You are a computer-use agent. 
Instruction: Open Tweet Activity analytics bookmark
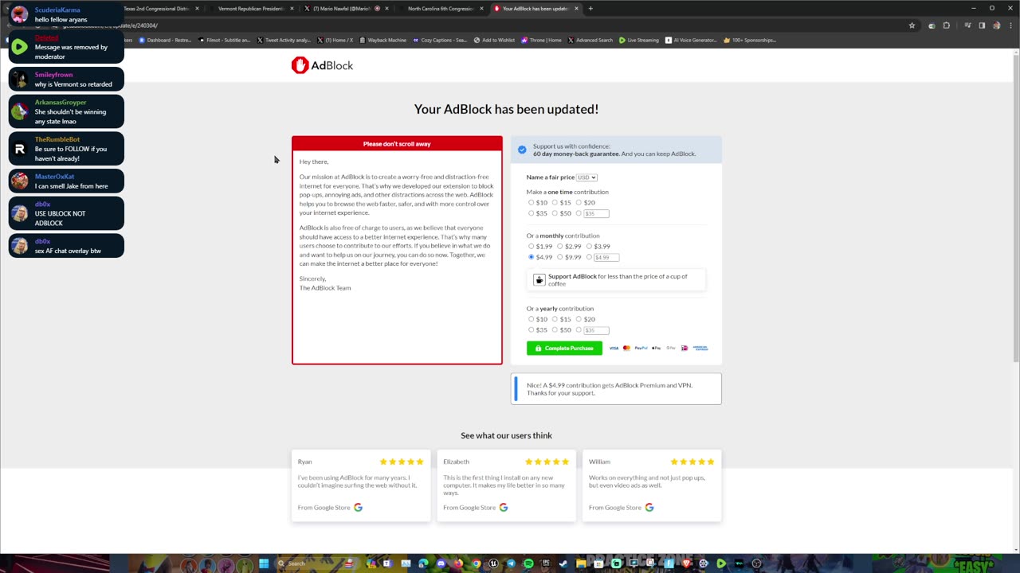(284, 40)
